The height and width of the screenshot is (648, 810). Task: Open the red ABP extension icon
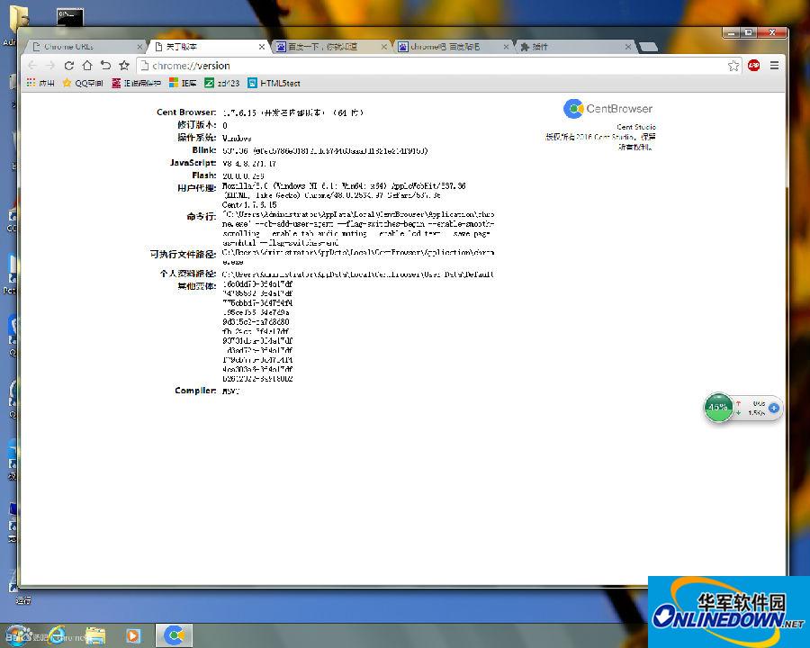tap(754, 66)
